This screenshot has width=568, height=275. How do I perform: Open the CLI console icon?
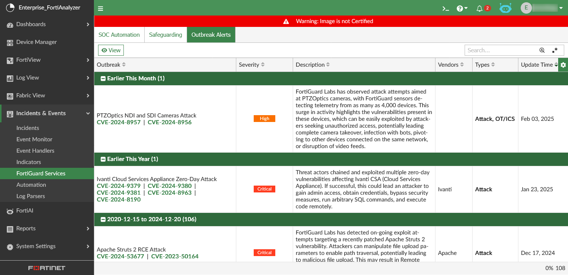pos(446,8)
